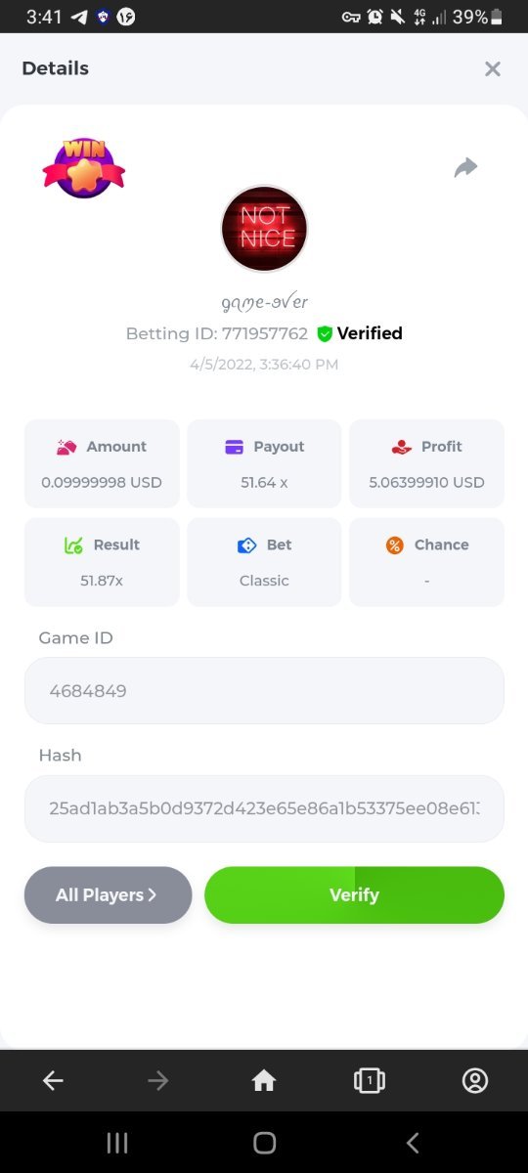Image resolution: width=528 pixels, height=1173 pixels.
Task: Tap the Bet dice icon
Action: (x=247, y=545)
